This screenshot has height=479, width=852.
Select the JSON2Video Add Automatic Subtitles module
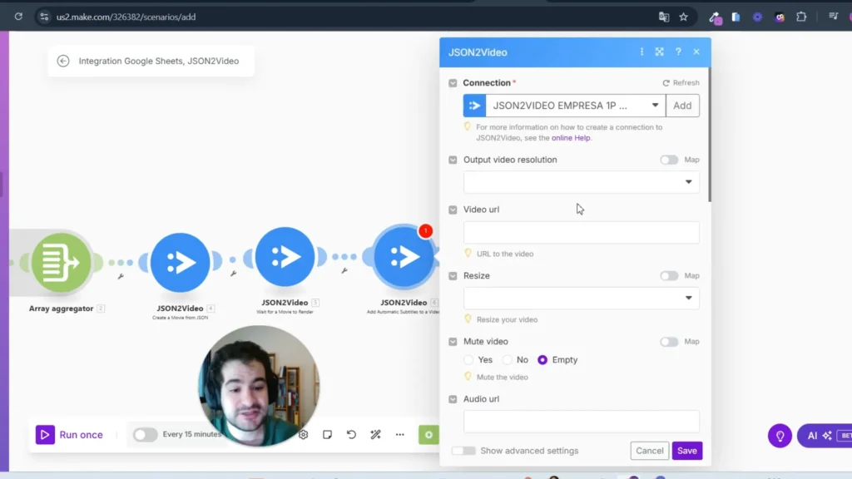(x=404, y=257)
